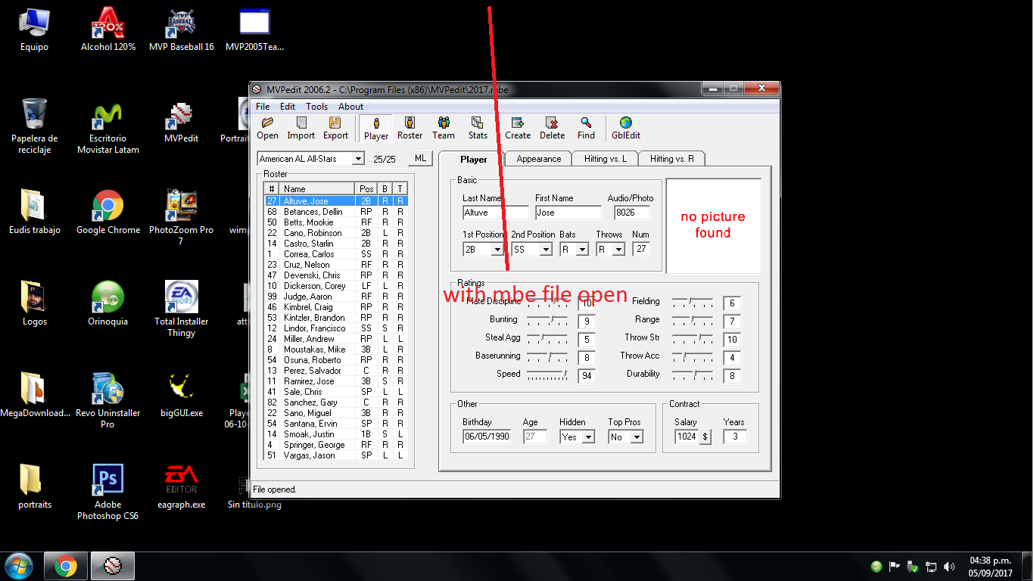
Task: Click Chrome in the taskbar
Action: [x=65, y=566]
